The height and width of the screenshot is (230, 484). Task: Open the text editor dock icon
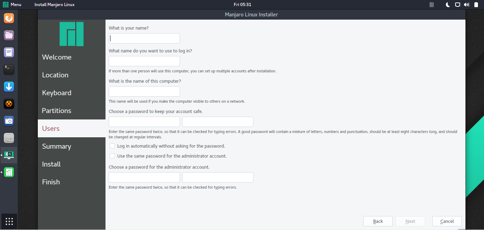click(x=9, y=52)
